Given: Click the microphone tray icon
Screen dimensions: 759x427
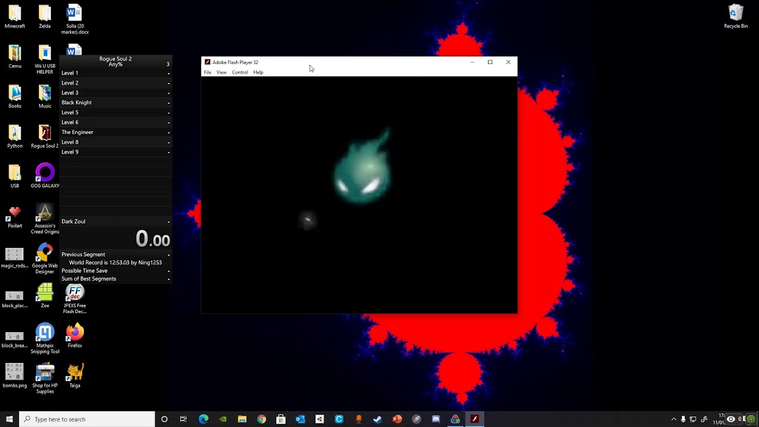Looking at the screenshot, I should pyautogui.click(x=683, y=419).
